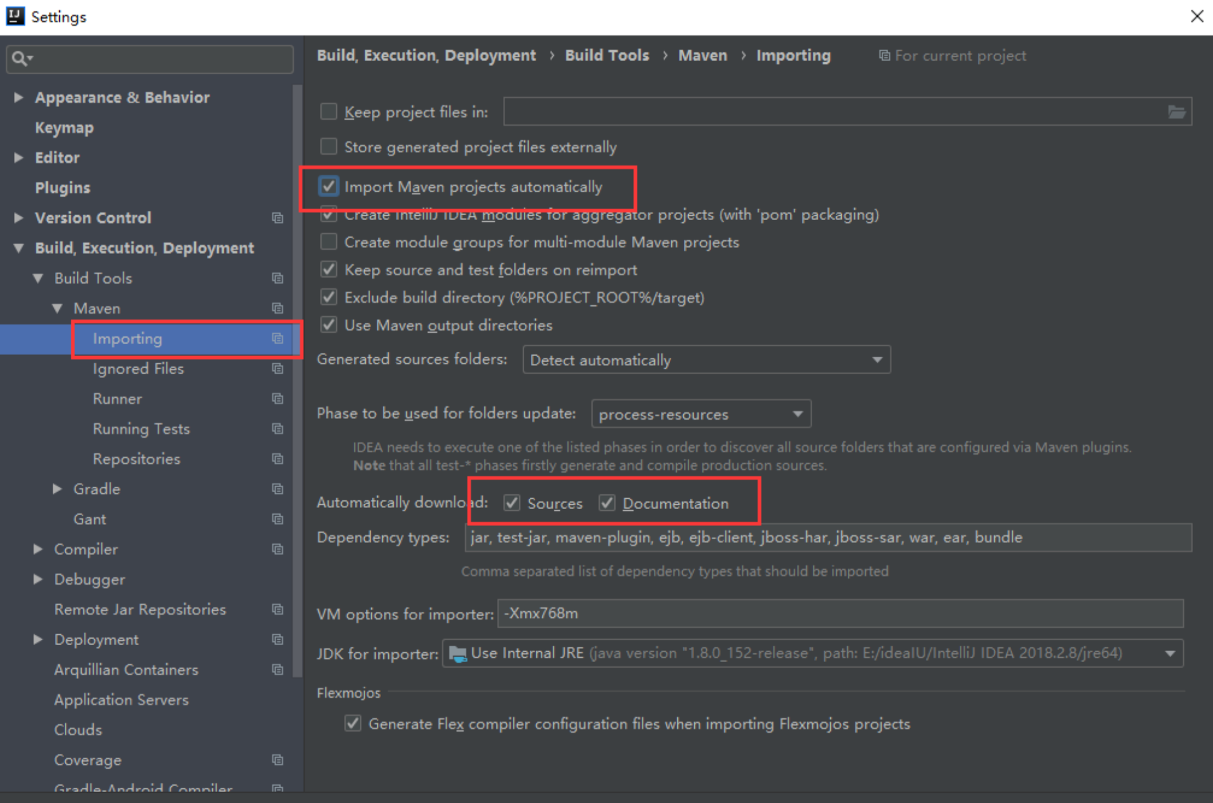The height and width of the screenshot is (803, 1213).
Task: Click Build Tools in breadcrumb
Action: coord(606,56)
